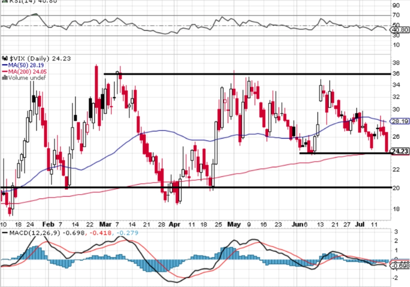
Task: Click the MA(50) 28.19 legend label
Action: pos(26,65)
